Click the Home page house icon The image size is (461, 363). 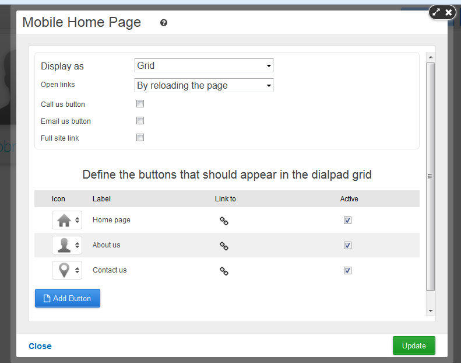point(64,220)
